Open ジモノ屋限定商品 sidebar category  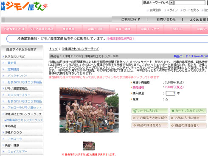point(16,89)
